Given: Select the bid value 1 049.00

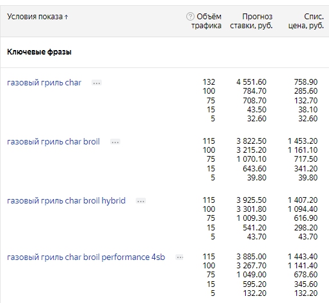Looking at the screenshot, I should click(x=252, y=275).
